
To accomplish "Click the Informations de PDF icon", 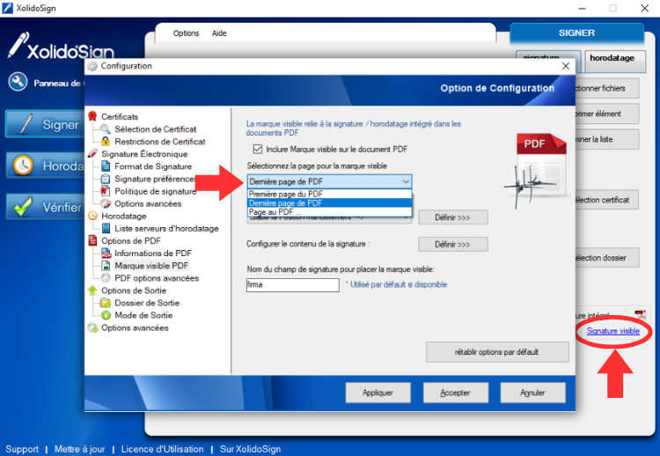I will point(106,253).
